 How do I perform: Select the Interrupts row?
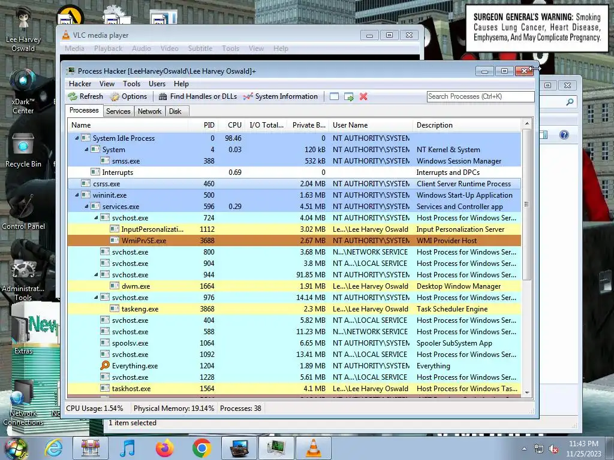coord(294,172)
